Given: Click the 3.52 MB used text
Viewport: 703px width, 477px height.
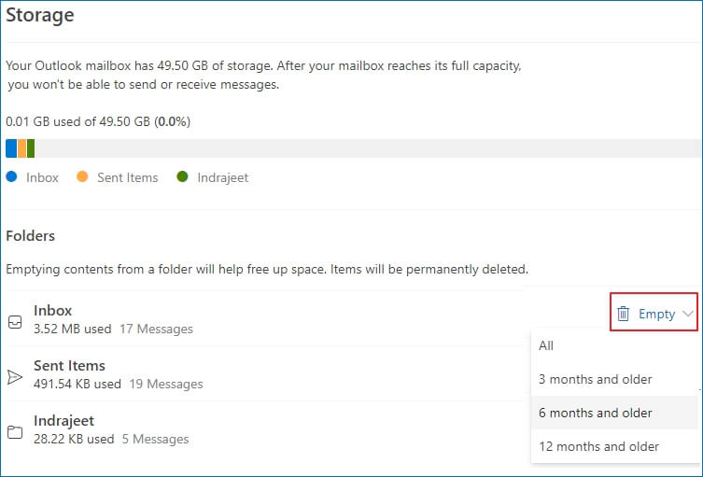Looking at the screenshot, I should (72, 330).
